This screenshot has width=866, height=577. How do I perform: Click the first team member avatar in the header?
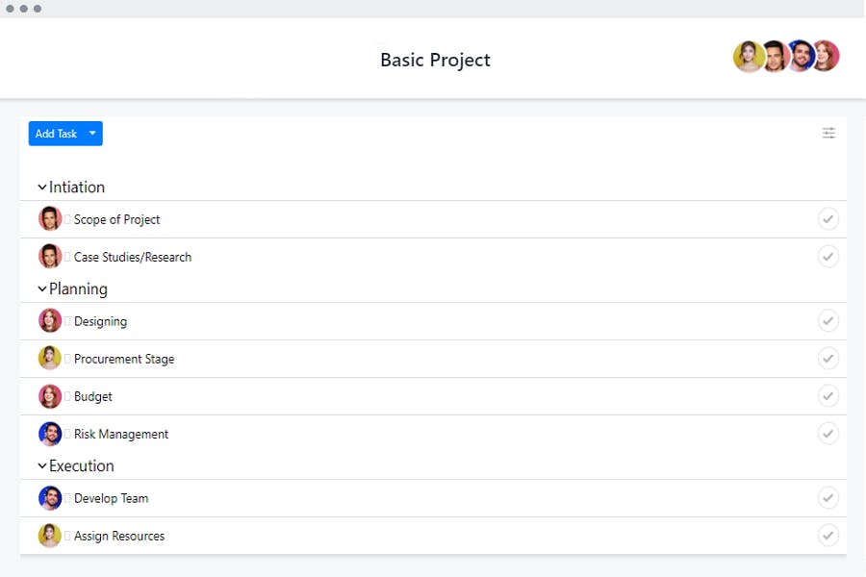(750, 56)
